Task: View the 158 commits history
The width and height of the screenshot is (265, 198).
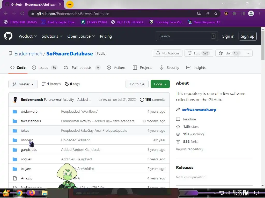Action: (153, 100)
